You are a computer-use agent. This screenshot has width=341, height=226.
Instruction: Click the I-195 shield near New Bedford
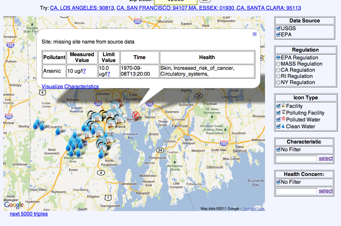(x=223, y=143)
